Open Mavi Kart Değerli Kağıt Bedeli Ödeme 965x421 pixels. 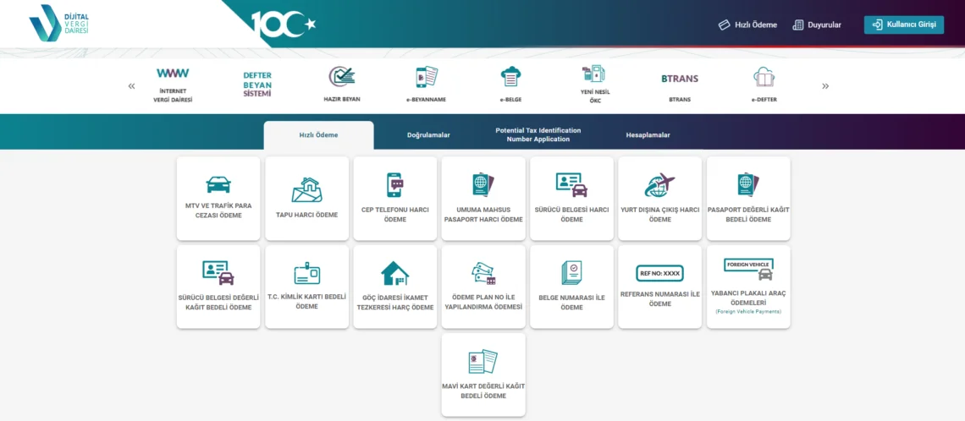pos(483,375)
